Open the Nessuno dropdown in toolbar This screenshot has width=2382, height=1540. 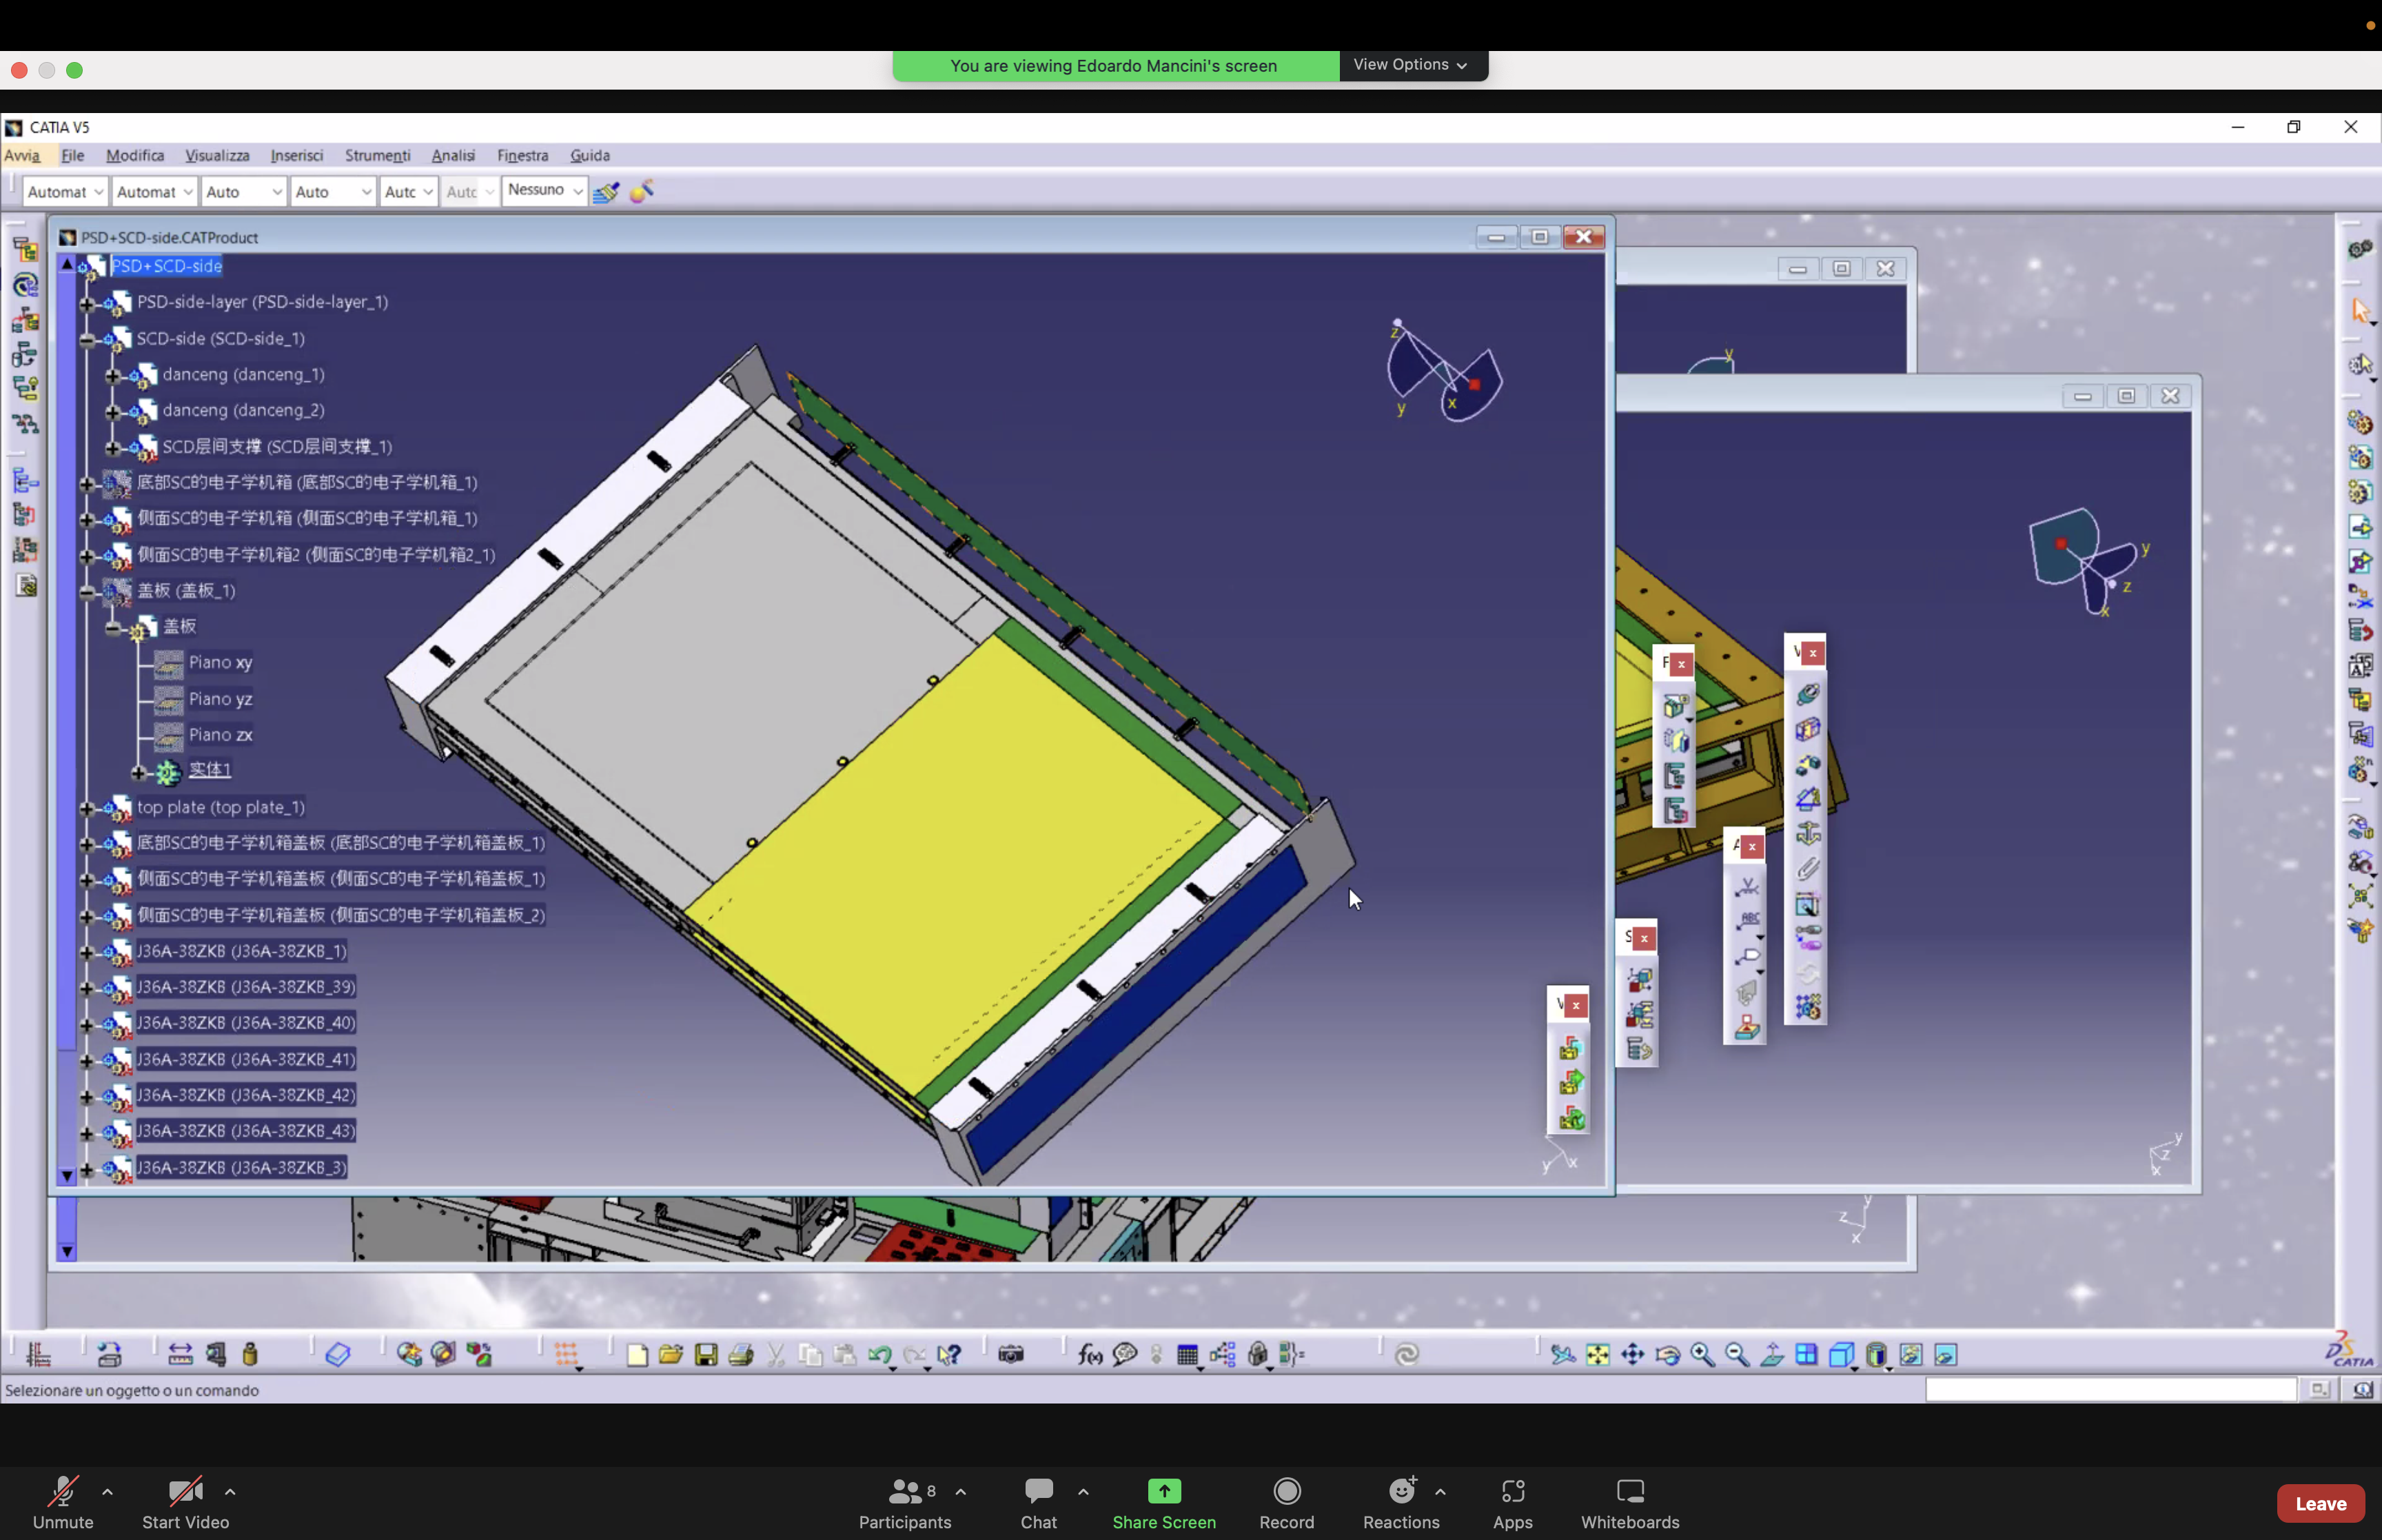coord(578,191)
